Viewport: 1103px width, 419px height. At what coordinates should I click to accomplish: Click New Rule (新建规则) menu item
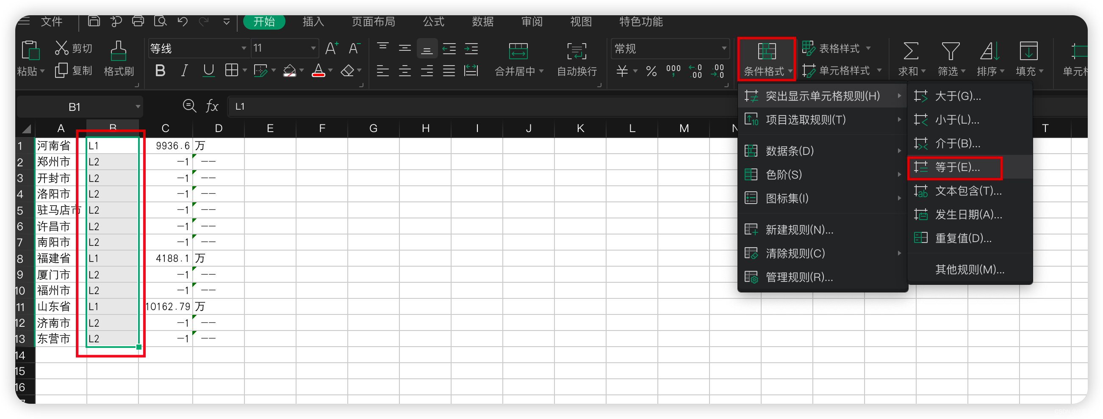click(823, 230)
